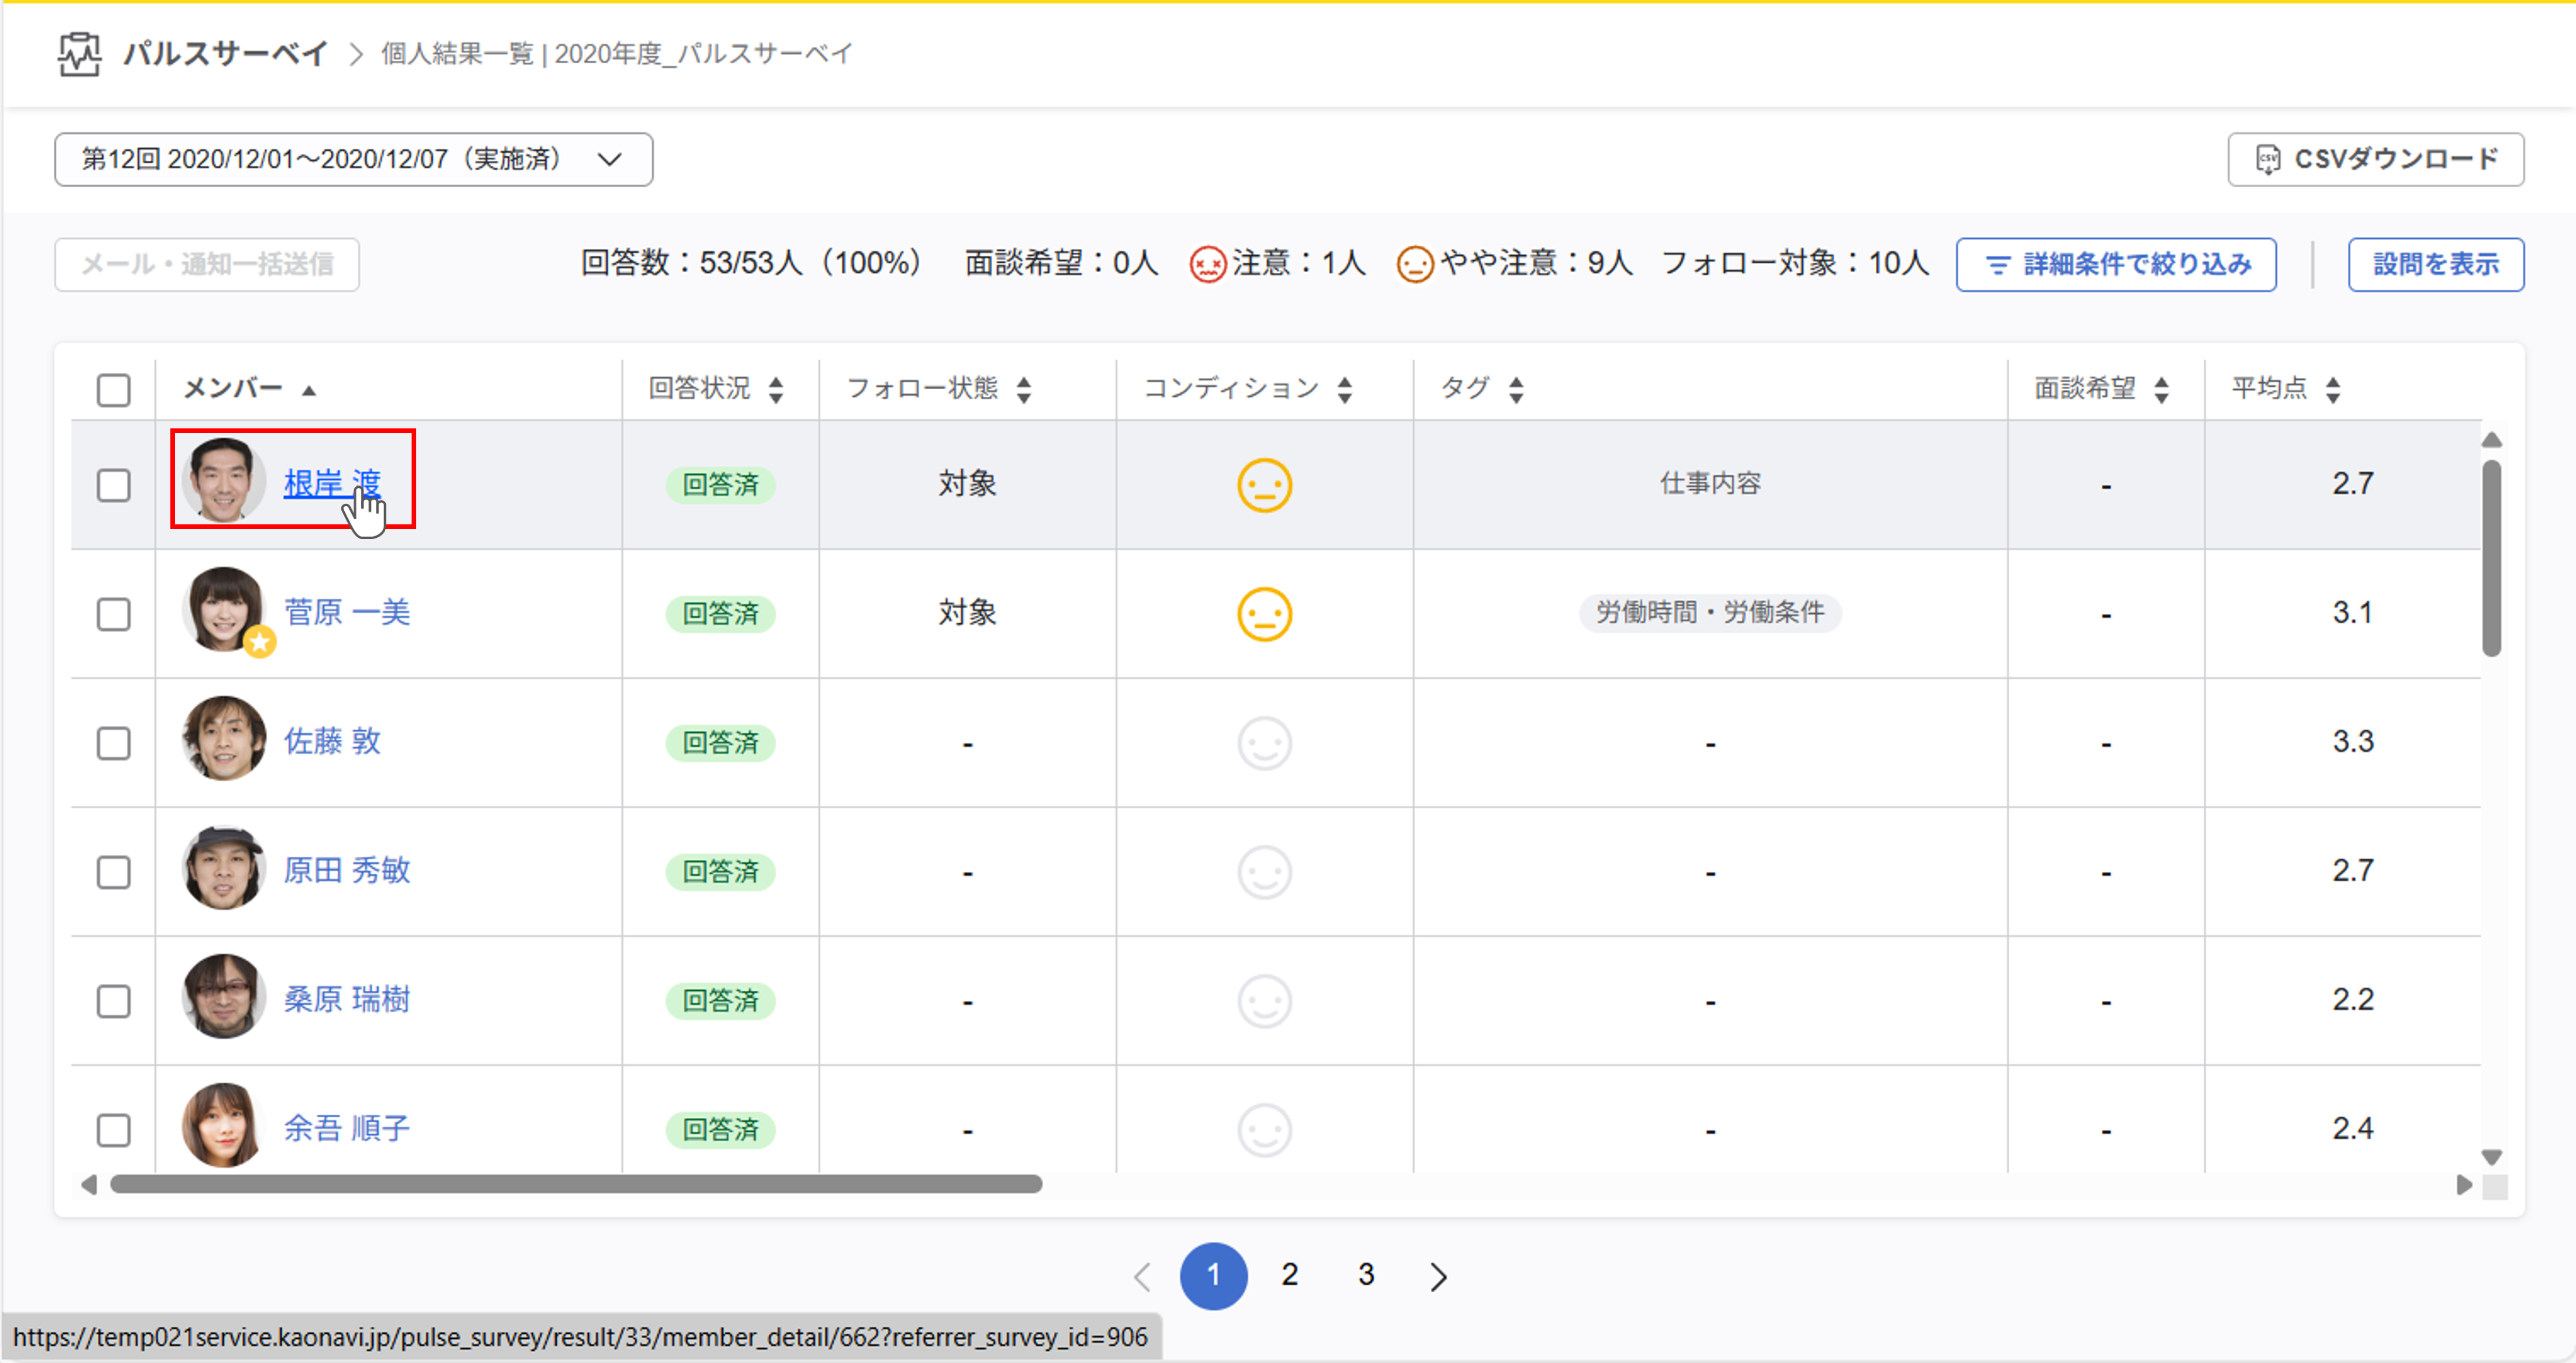Click the gray condition face for 佐藤 敦
Screen dimensions: 2576x1363
point(1264,743)
